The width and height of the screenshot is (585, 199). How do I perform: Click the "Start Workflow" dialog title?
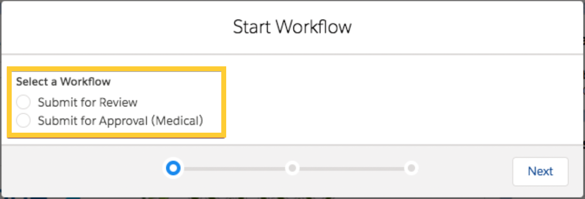[x=292, y=27]
